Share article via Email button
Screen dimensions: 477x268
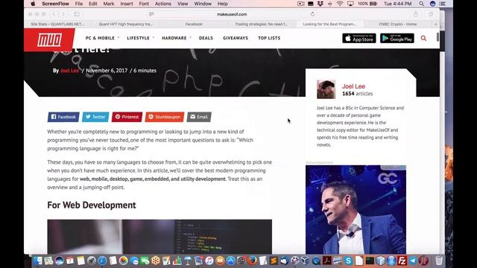(199, 117)
